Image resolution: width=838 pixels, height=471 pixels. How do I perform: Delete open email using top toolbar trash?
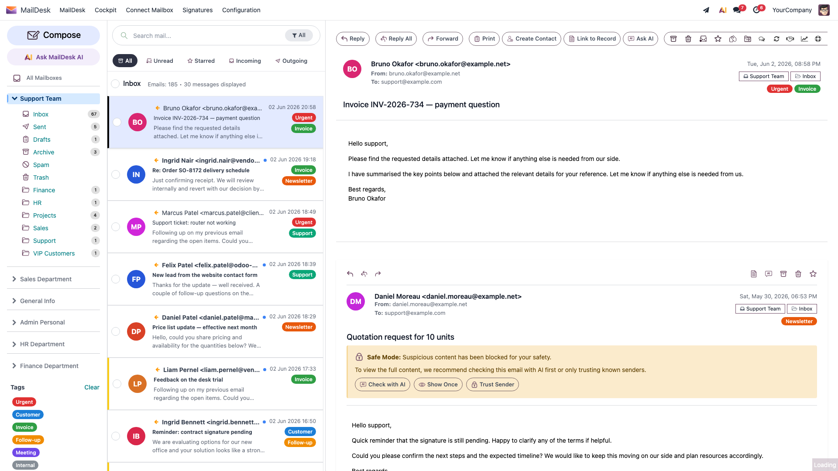[688, 39]
